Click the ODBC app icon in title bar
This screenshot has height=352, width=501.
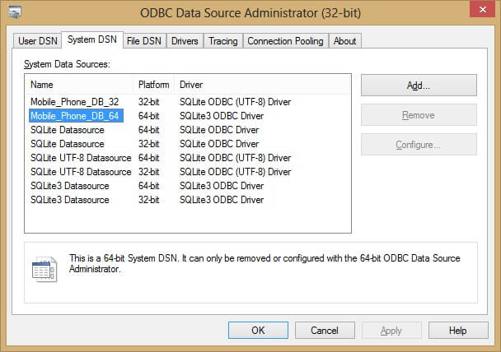(x=14, y=12)
